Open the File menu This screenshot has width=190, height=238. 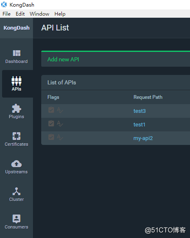click(x=7, y=14)
